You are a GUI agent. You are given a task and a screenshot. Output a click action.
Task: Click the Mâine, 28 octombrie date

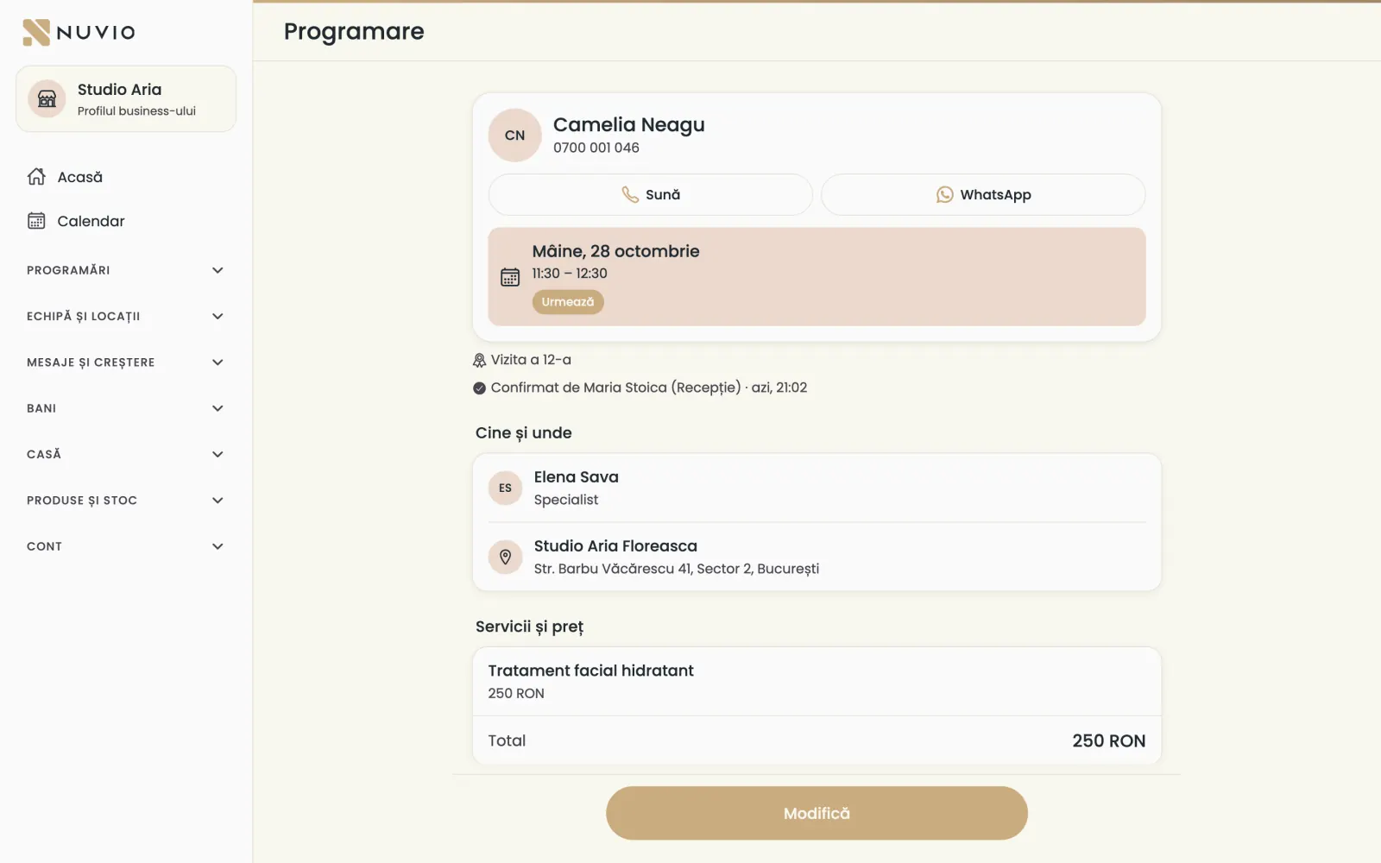615,251
